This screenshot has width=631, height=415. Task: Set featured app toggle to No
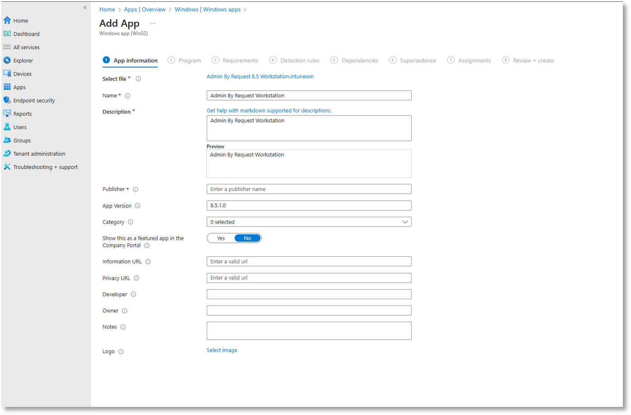[247, 238]
